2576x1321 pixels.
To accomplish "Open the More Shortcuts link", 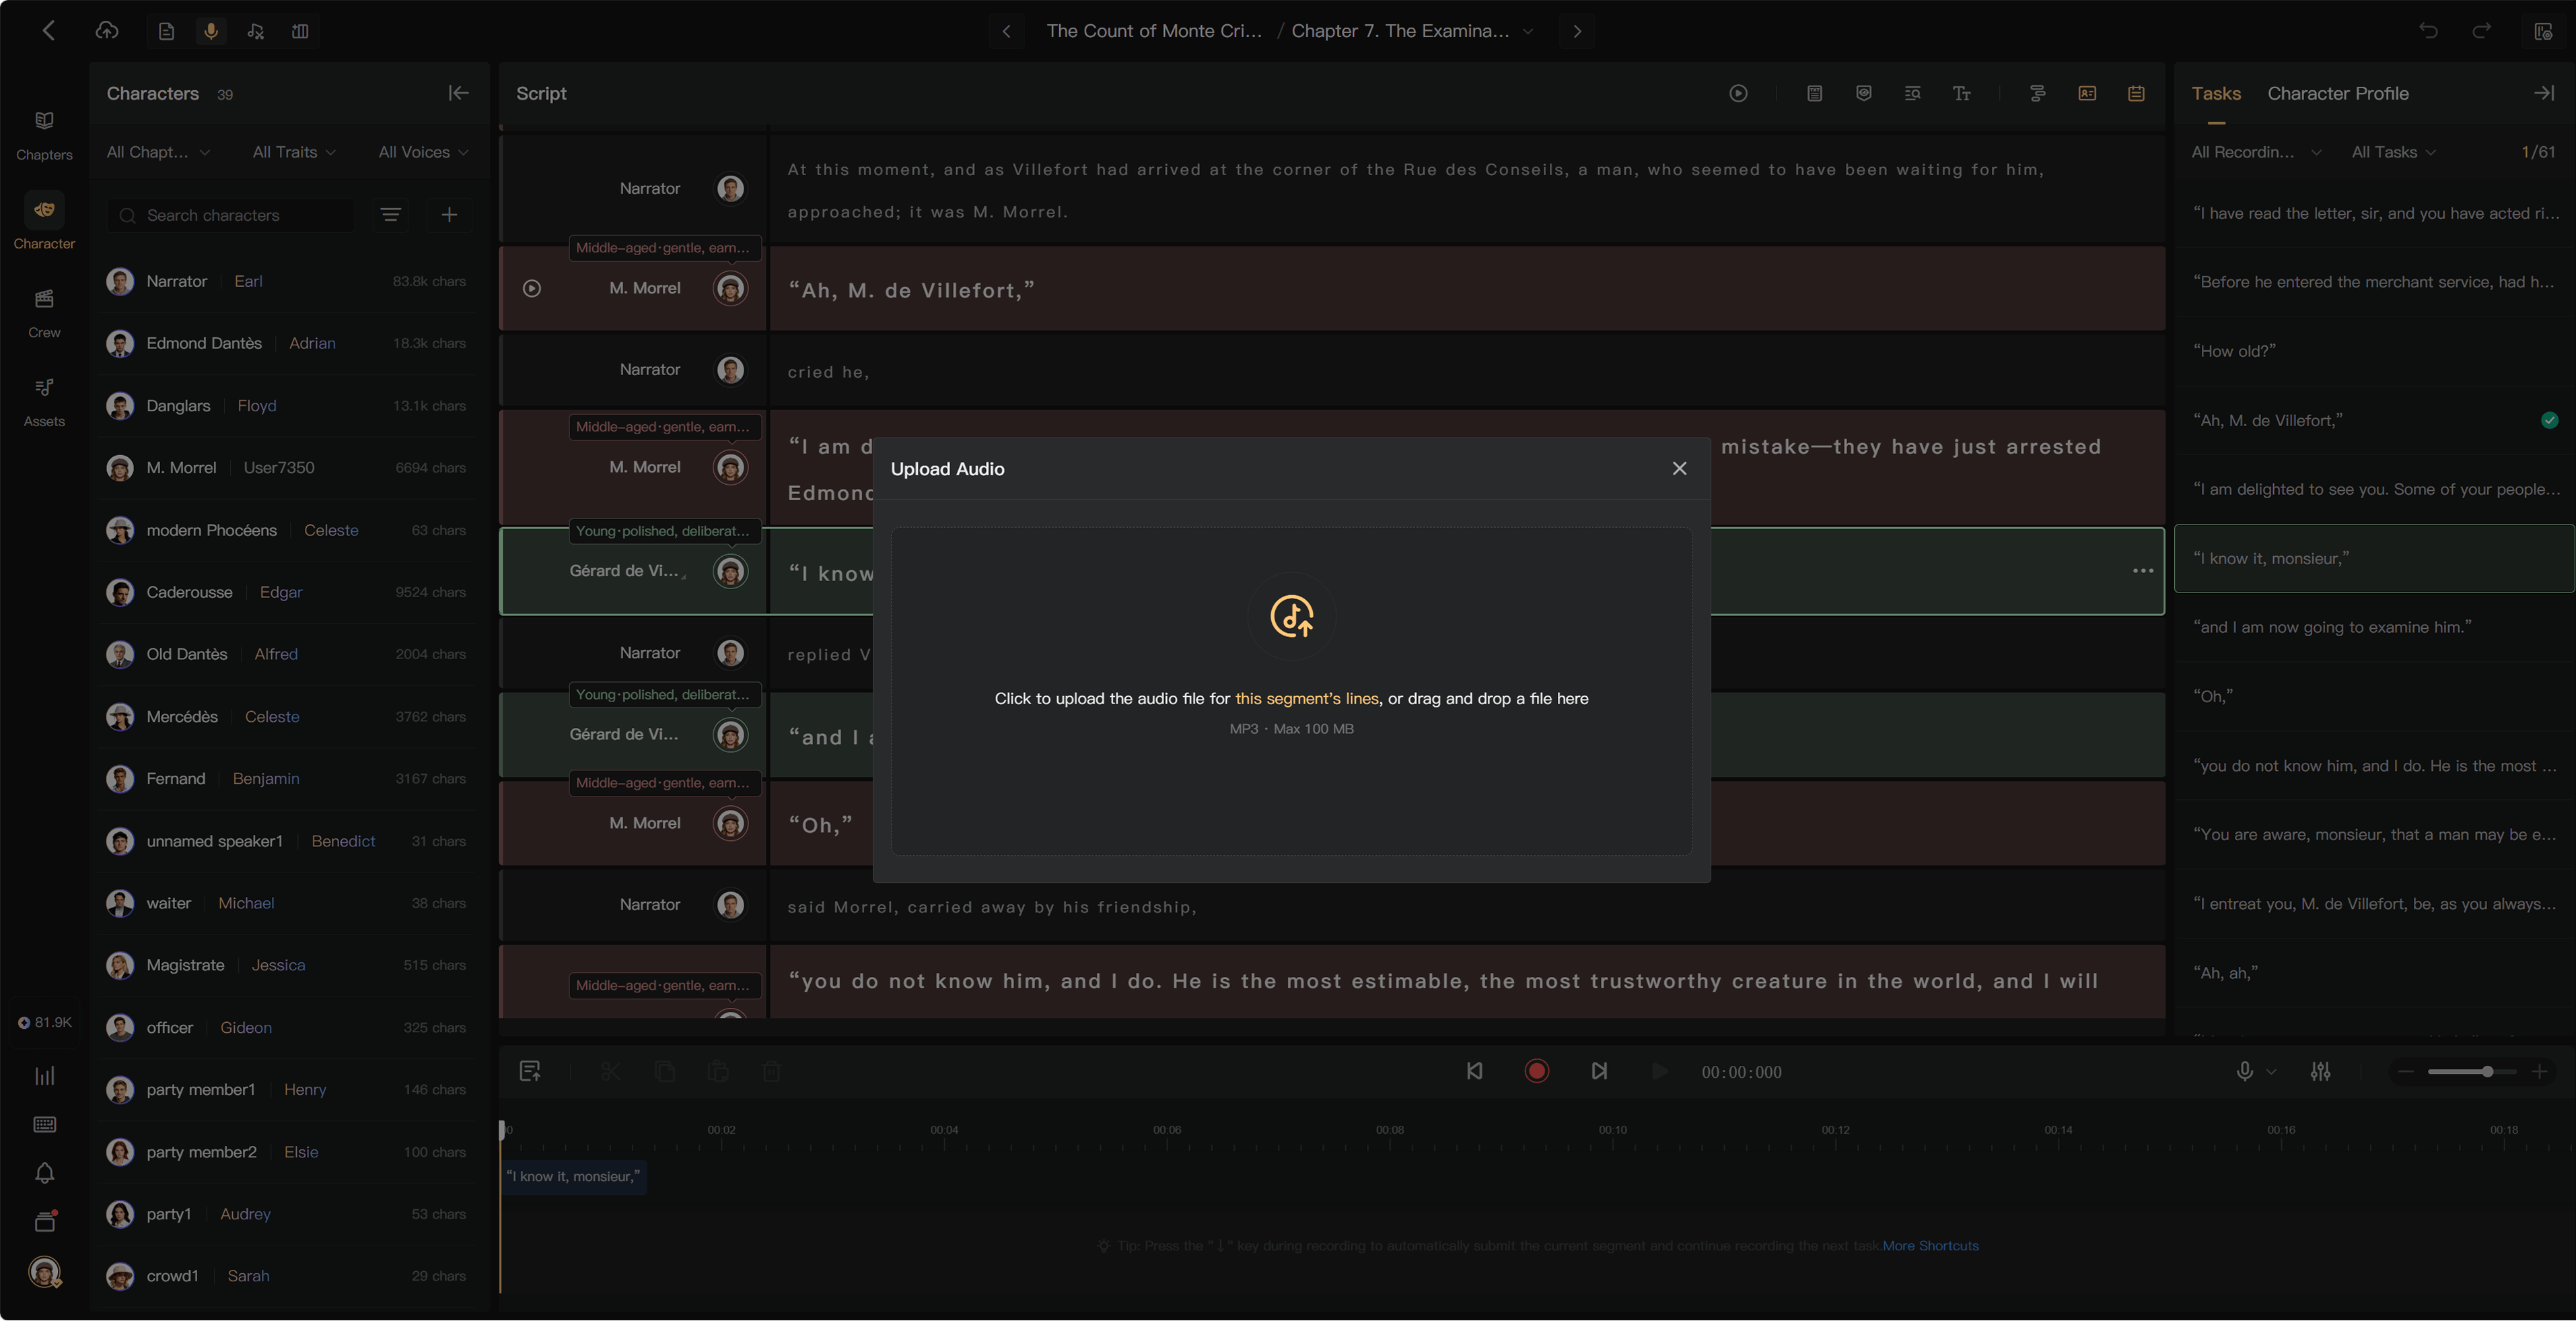I will tap(1930, 1245).
